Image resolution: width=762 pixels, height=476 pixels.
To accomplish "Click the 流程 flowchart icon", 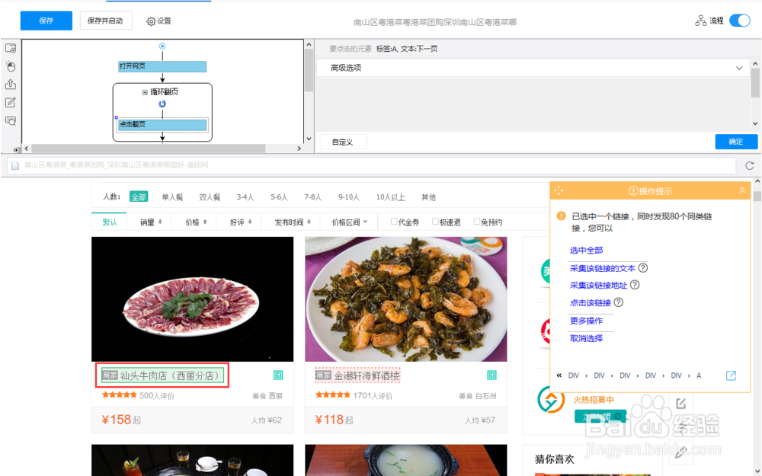I will (x=700, y=21).
